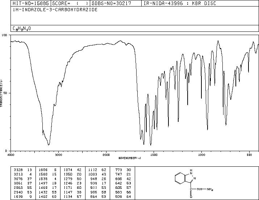The image size is (259, 200).
Task: Select the 2940 peak table entry
Action: coord(23,192)
